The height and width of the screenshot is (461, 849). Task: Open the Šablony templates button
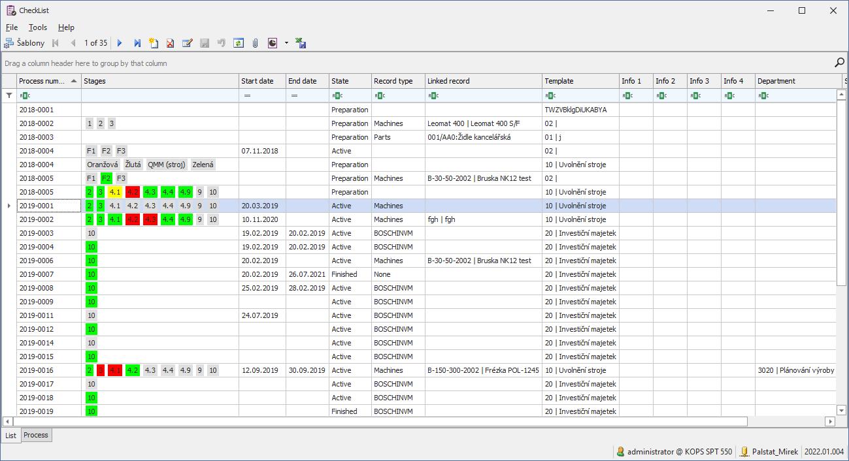(25, 43)
